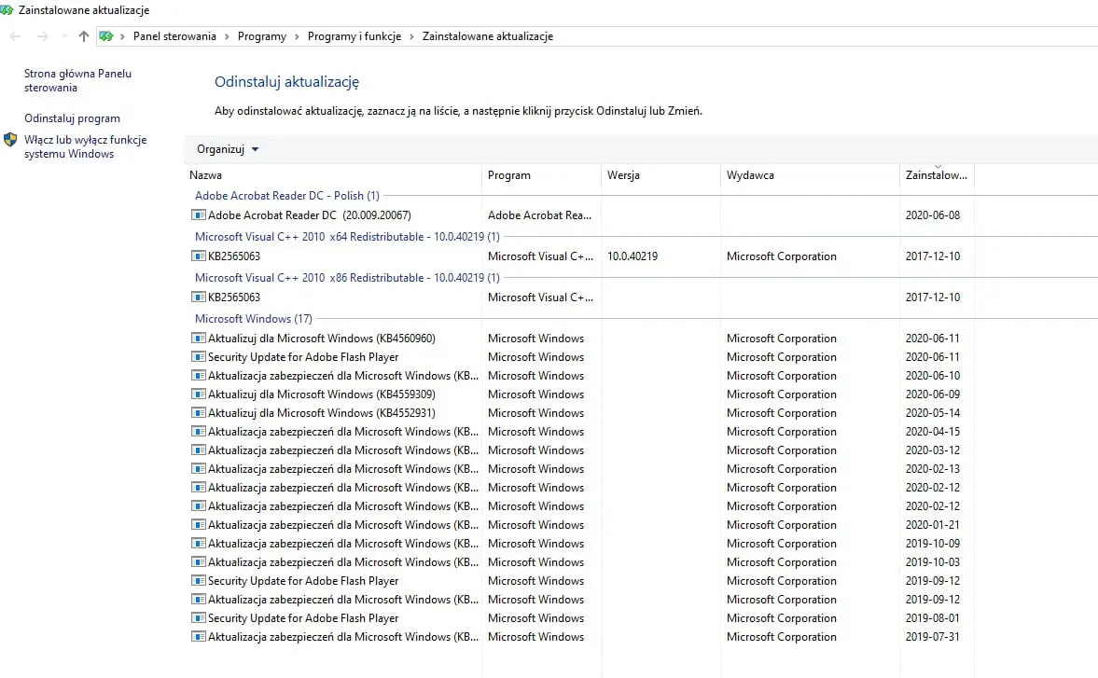
Task: Select Aktualizuj dla Microsoft Windows (KB4559309)
Action: [322, 394]
